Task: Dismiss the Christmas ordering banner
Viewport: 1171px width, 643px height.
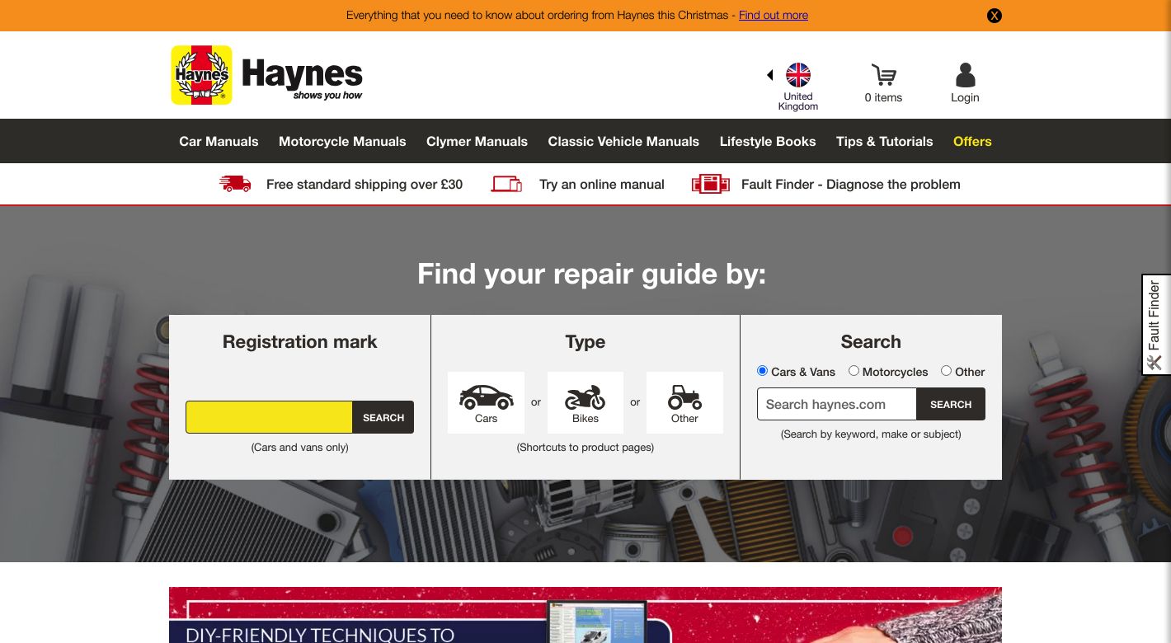Action: 995,16
